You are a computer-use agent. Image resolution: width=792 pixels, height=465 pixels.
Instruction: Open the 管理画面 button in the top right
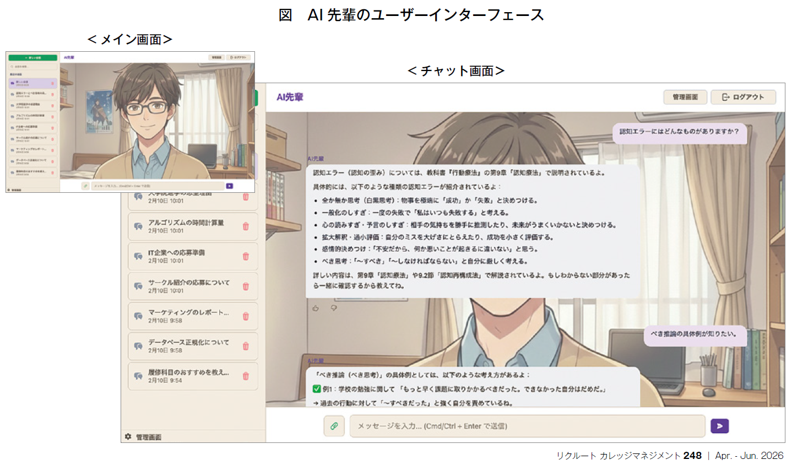tap(684, 97)
